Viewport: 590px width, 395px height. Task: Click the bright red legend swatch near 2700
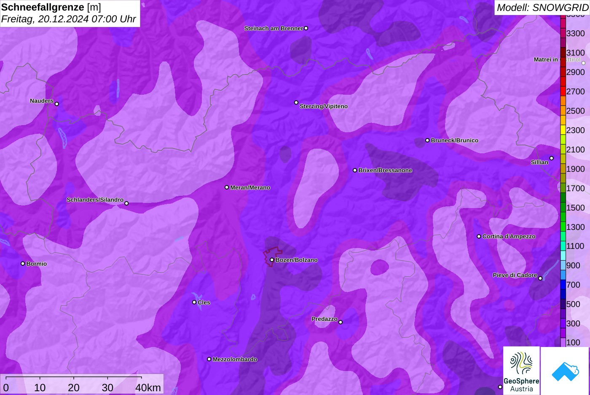point(563,91)
